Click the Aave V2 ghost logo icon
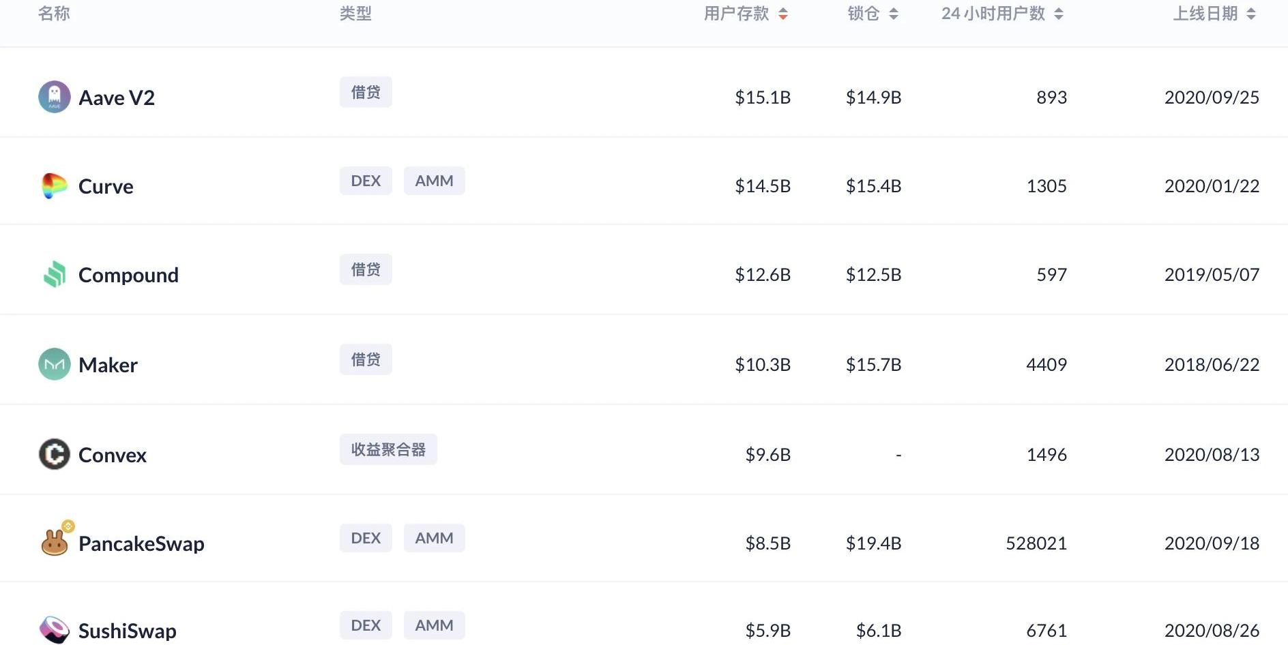 [x=55, y=97]
